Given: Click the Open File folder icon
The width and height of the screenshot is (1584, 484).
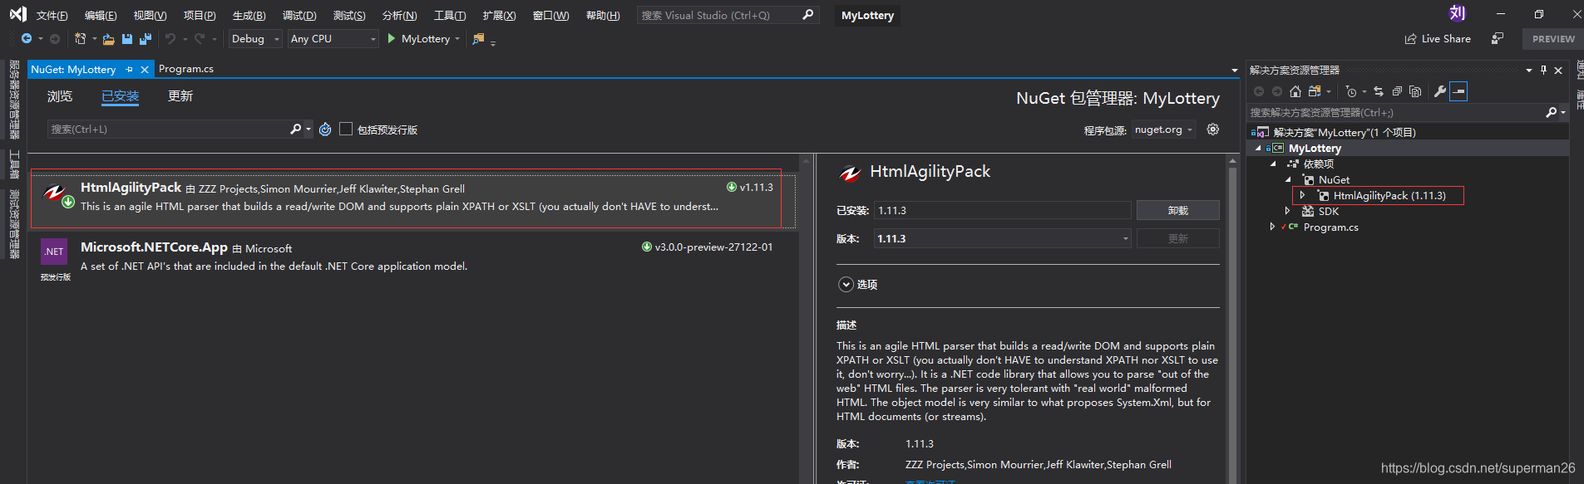Looking at the screenshot, I should click(108, 39).
